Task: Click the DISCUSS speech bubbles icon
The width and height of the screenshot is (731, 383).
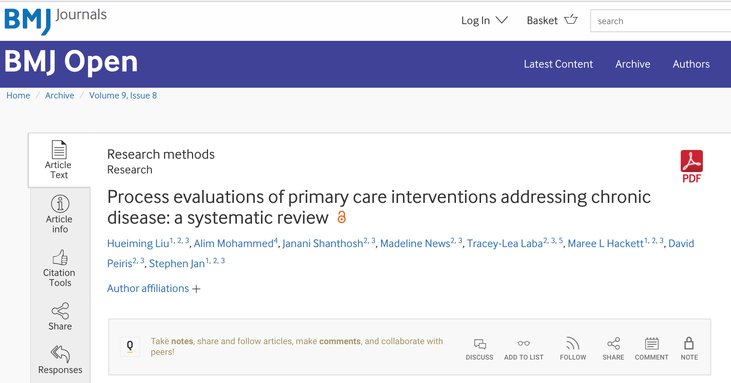Action: 480,344
